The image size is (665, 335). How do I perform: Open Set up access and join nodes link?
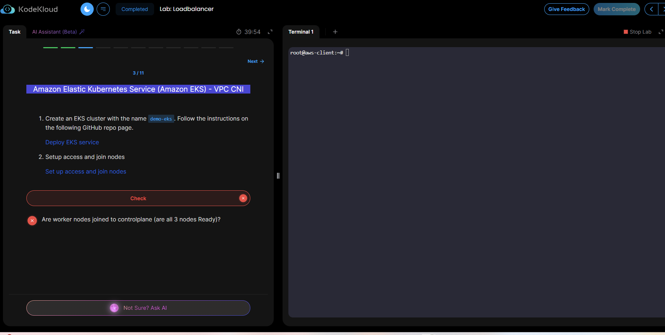[x=86, y=172]
